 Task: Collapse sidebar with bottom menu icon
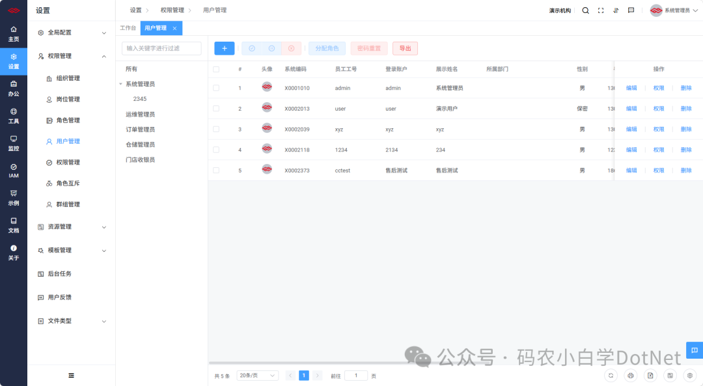click(72, 376)
